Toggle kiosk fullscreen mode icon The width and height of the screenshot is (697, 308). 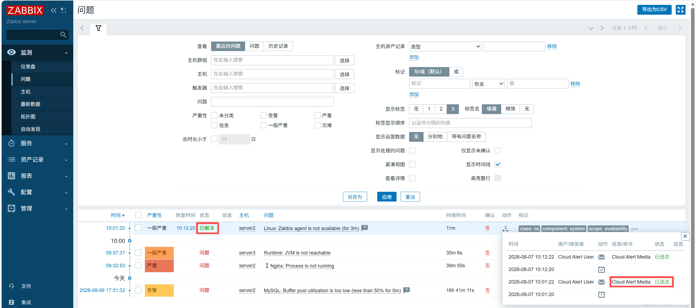(x=680, y=10)
